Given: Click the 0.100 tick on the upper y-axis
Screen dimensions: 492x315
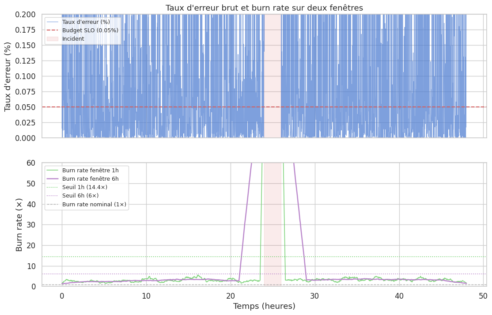Looking at the screenshot, I should click(28, 76).
